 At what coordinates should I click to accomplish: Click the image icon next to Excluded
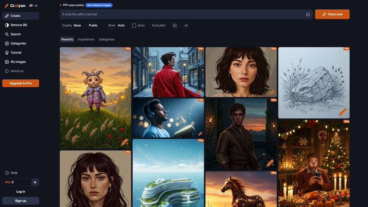click(175, 26)
